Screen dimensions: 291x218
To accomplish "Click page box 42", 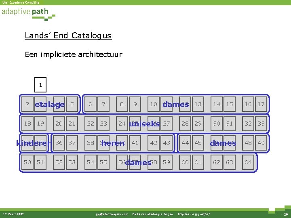I will pos(154,143).
